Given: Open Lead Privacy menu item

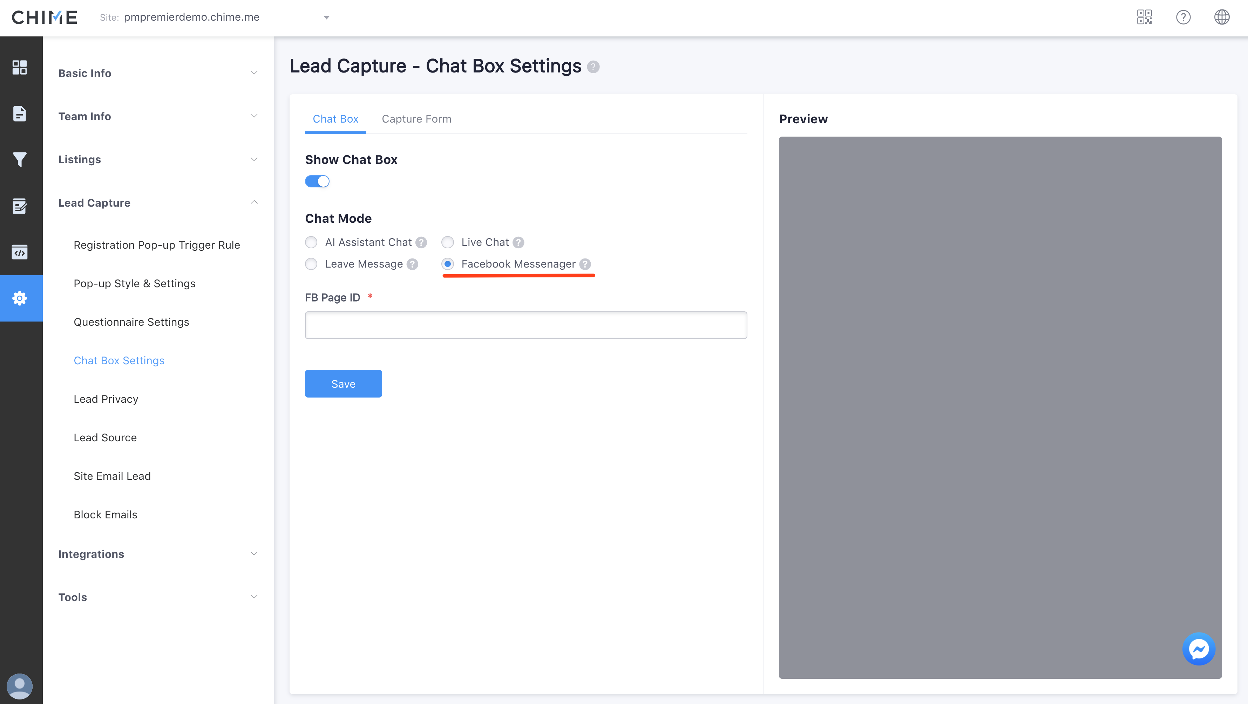Looking at the screenshot, I should tap(106, 399).
